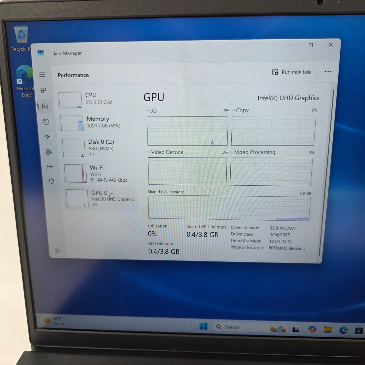Open the App history page icon
Screen dimensions: 365x365
point(46,122)
